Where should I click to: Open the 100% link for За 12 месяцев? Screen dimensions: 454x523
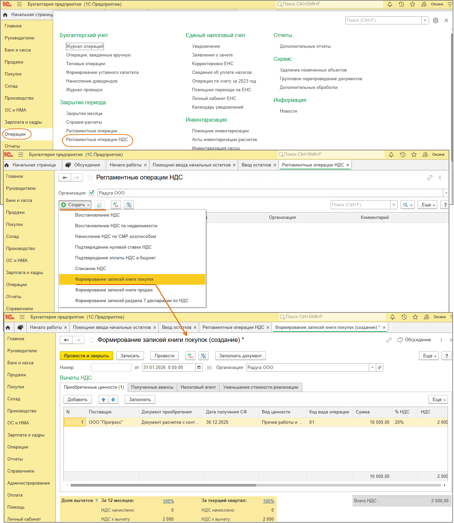(x=168, y=501)
